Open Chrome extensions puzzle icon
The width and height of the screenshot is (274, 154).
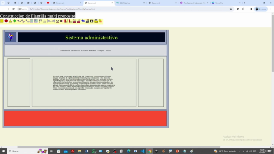(x=243, y=9)
